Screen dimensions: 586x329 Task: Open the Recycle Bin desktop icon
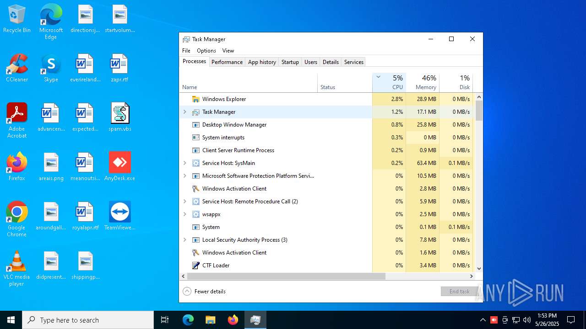(17, 19)
